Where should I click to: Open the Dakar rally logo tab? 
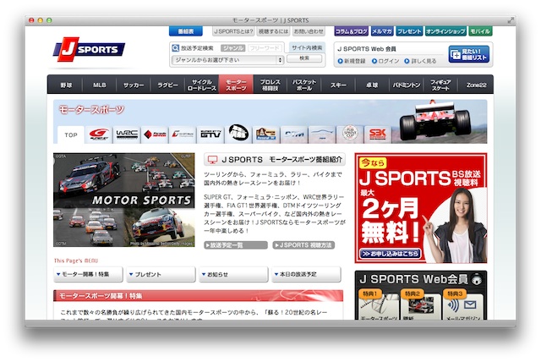pos(266,134)
